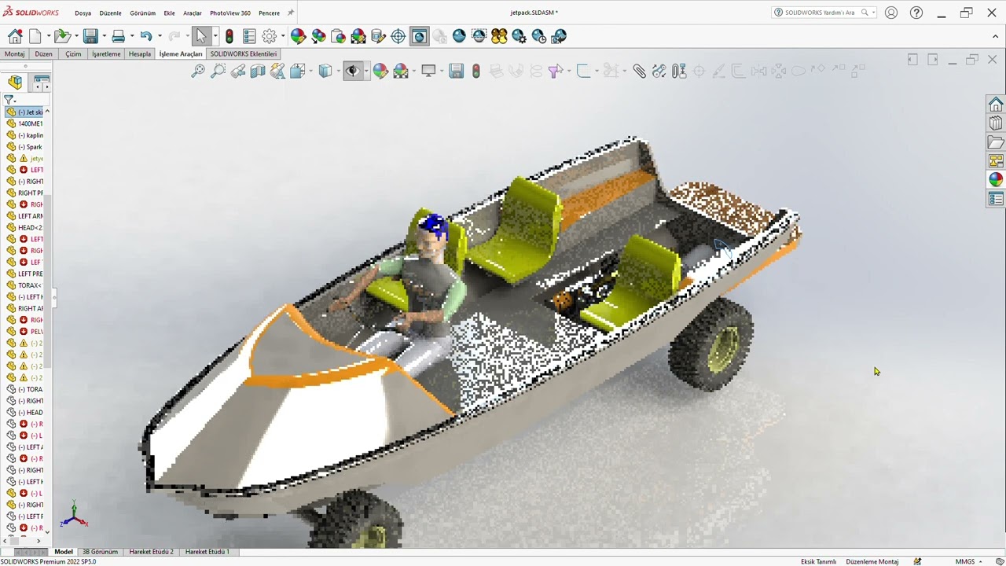
Task: Open the PhotoView 360 menu
Action: tap(230, 13)
